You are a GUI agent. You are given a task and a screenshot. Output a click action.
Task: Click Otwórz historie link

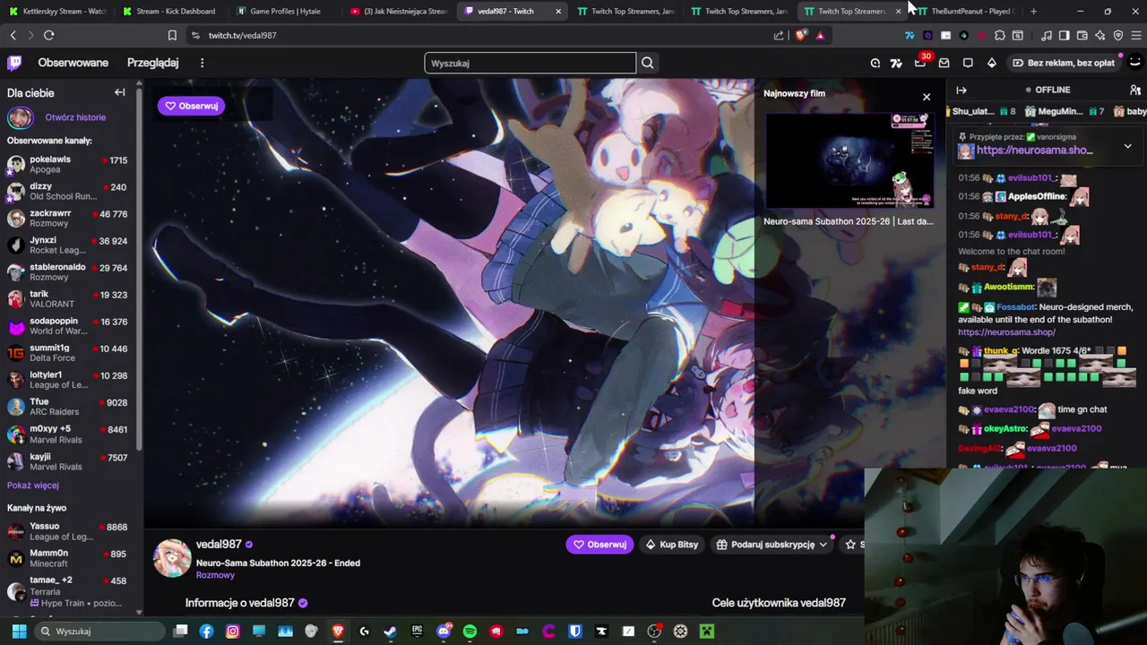(x=75, y=117)
